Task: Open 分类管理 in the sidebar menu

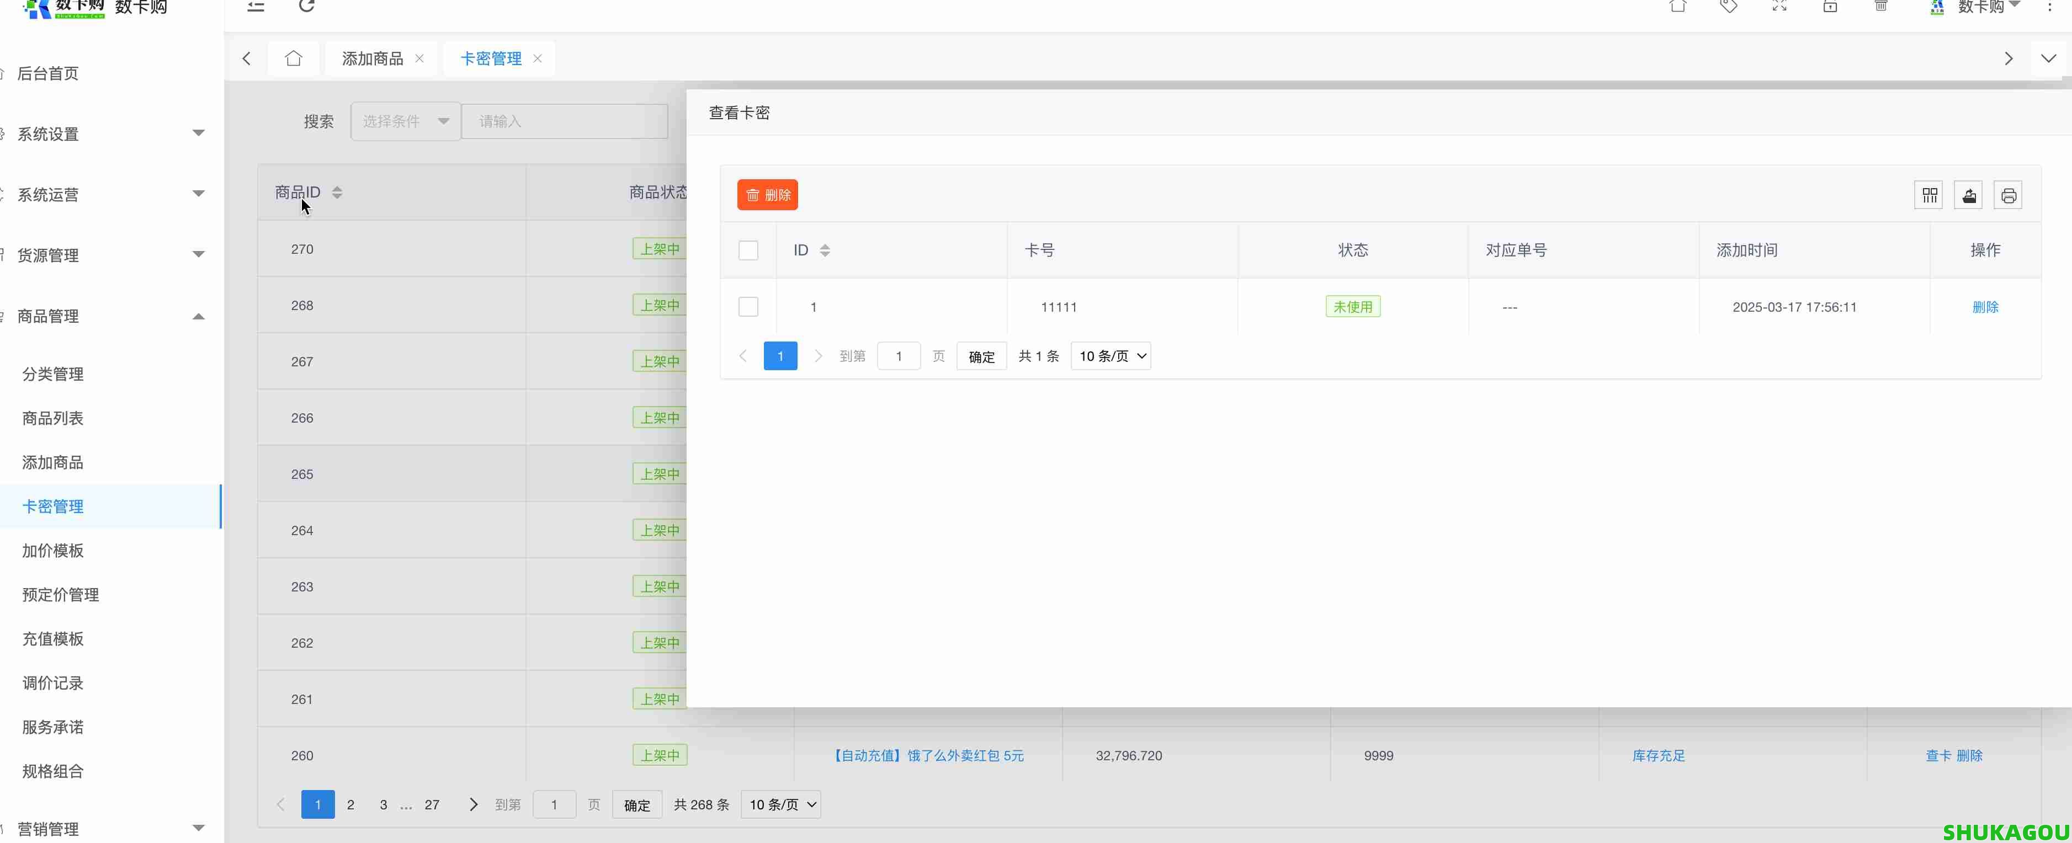Action: (x=51, y=374)
